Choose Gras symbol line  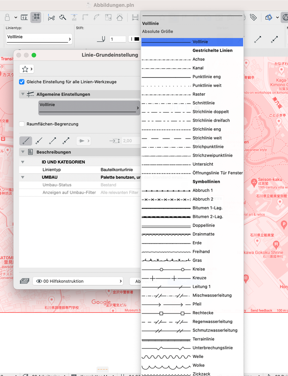pos(192,260)
